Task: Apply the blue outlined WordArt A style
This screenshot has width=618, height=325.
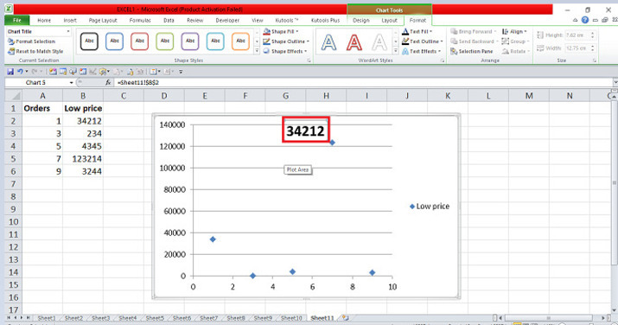Action: pos(328,42)
